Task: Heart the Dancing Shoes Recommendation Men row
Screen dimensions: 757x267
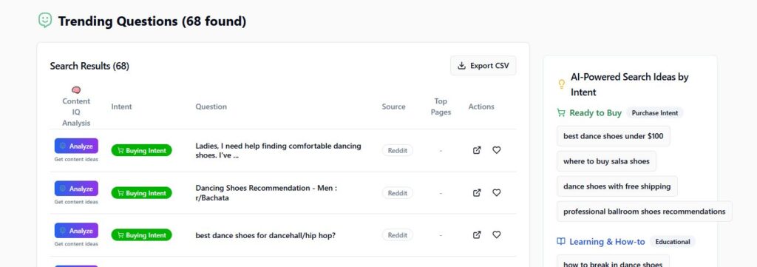Action: coord(496,192)
